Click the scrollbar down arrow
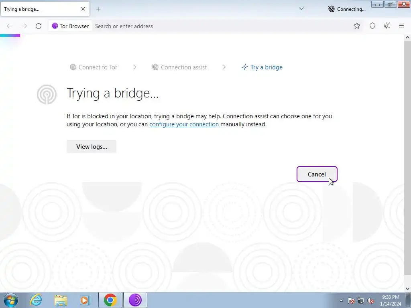Screen dimensions: 411x308 407,289
